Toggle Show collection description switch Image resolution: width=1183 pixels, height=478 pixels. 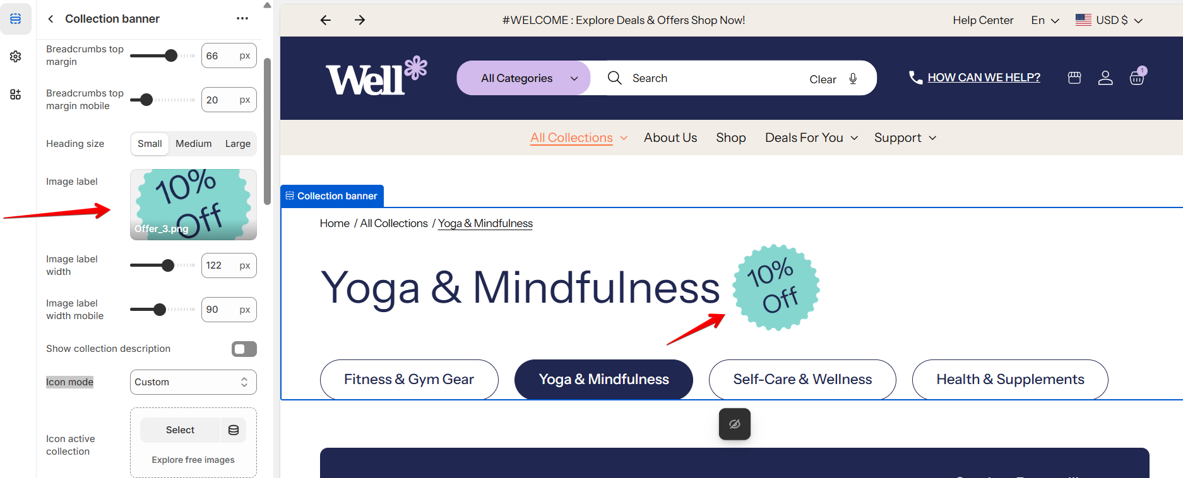point(244,349)
